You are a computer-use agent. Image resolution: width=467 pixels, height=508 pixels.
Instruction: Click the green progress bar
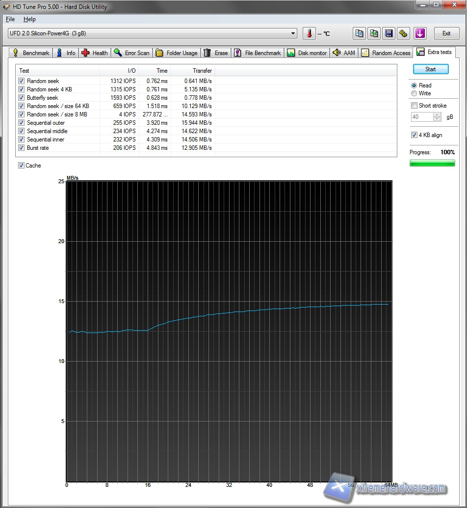point(432,163)
